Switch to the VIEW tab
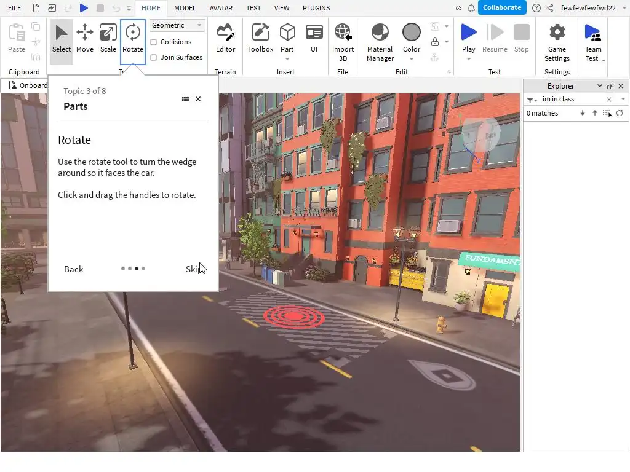 282,8
